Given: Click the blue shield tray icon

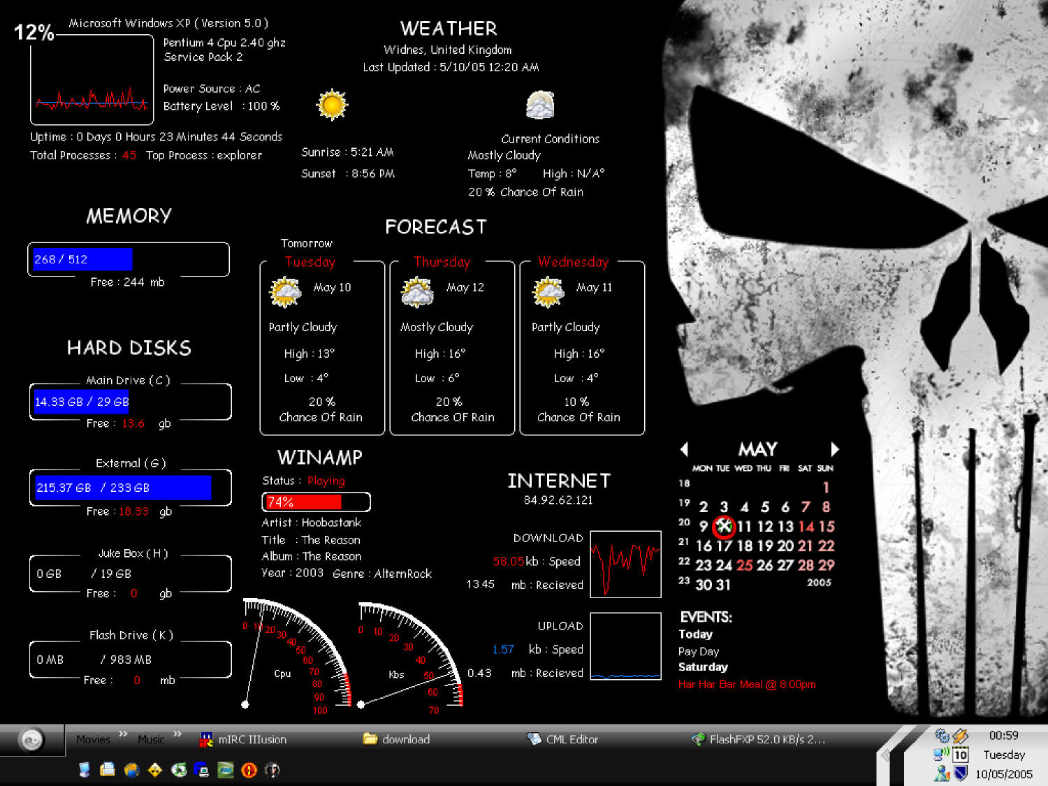Looking at the screenshot, I should 961,773.
